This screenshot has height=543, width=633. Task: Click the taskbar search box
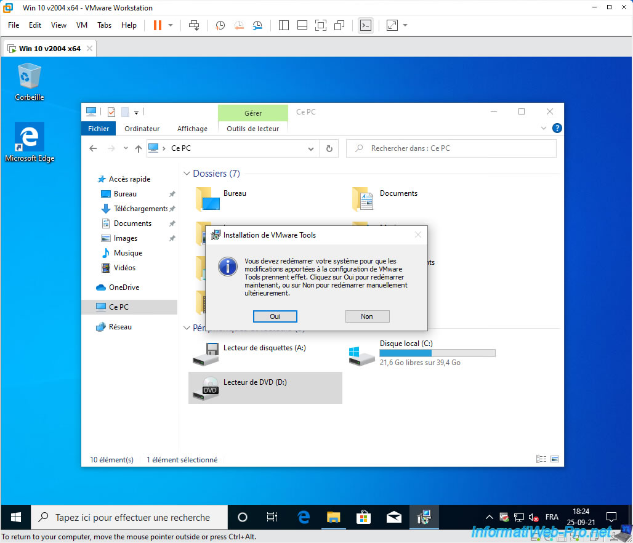(129, 517)
